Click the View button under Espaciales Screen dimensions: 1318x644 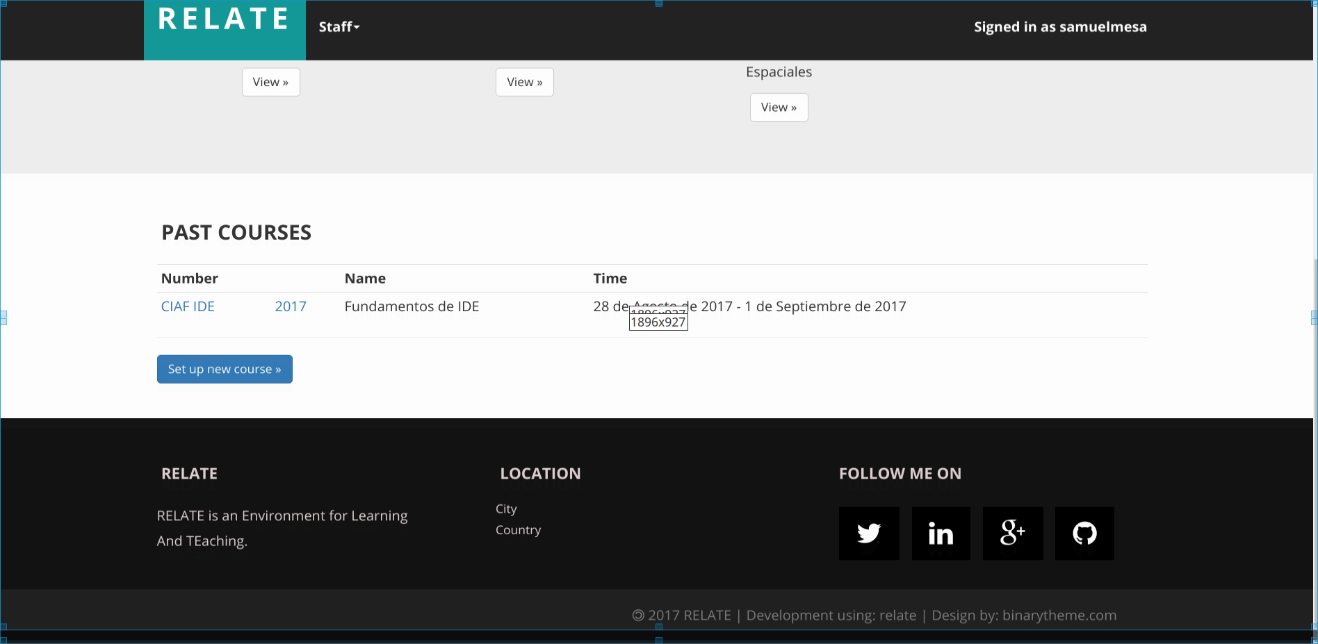point(779,108)
